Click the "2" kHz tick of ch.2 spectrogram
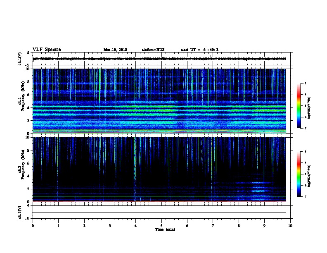The image size is (327, 253). 28,189
